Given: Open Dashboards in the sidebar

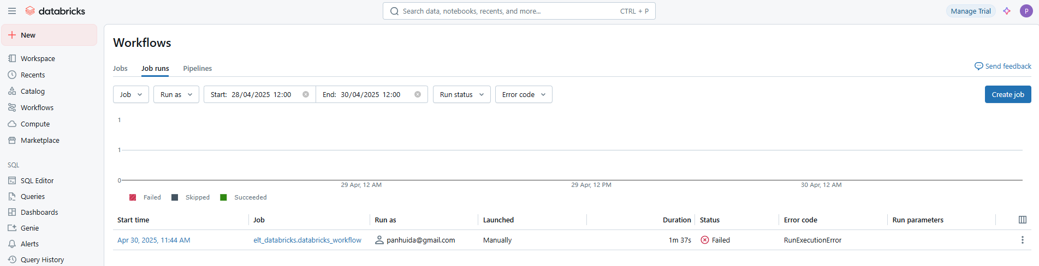Looking at the screenshot, I should coord(39,212).
